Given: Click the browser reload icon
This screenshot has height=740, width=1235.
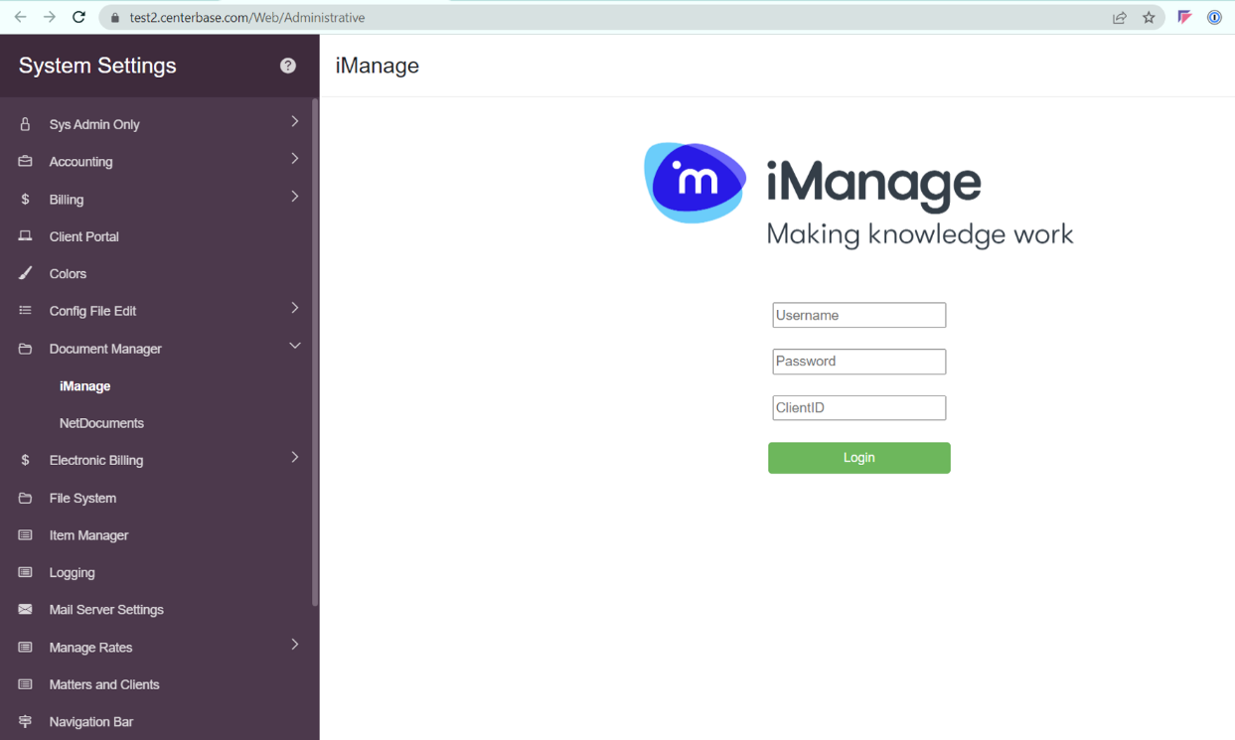Looking at the screenshot, I should tap(78, 17).
